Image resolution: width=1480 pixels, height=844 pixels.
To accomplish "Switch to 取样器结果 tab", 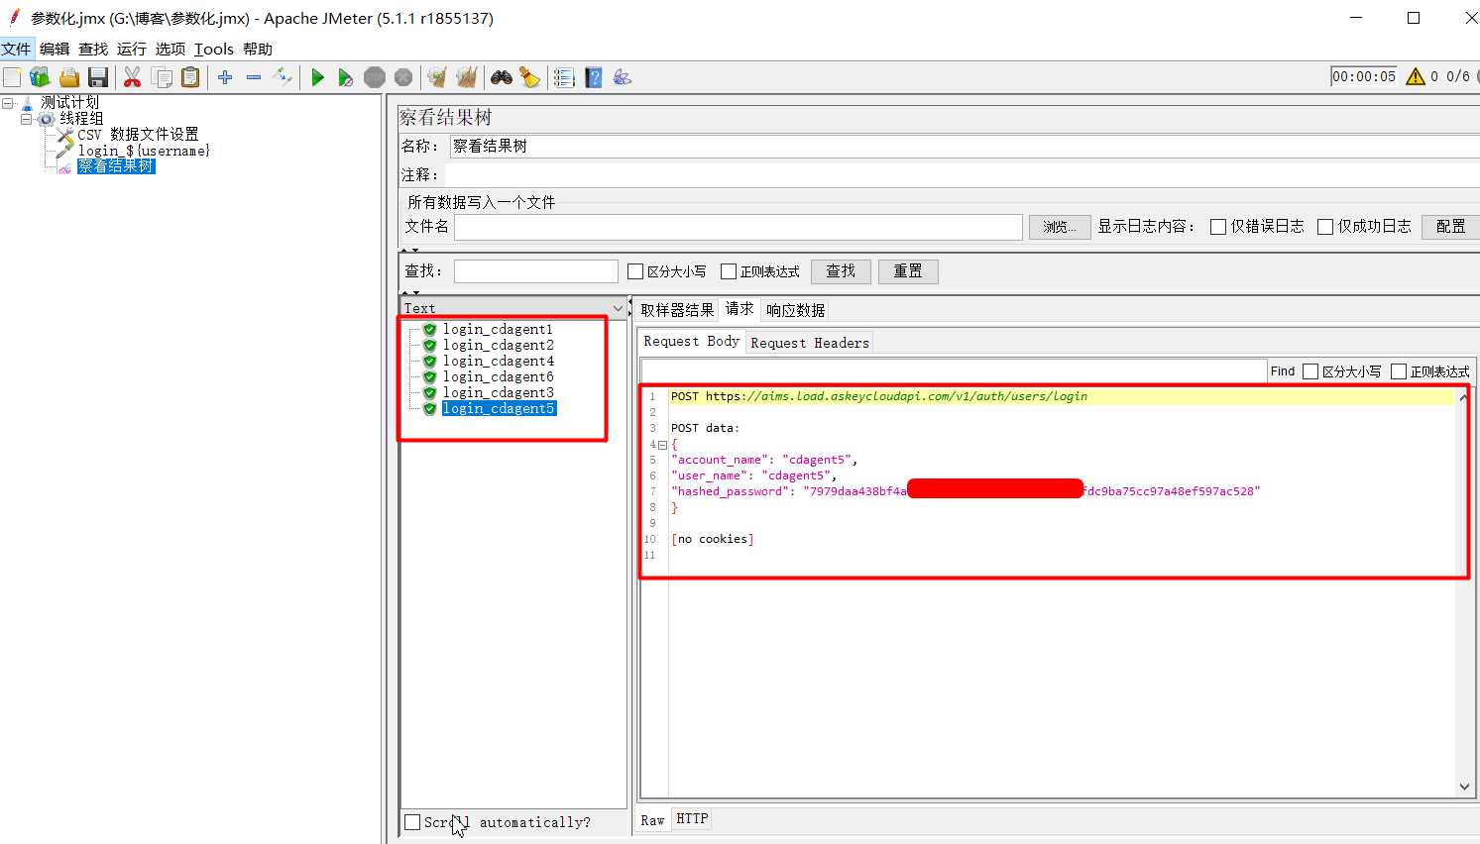I will pos(677,310).
